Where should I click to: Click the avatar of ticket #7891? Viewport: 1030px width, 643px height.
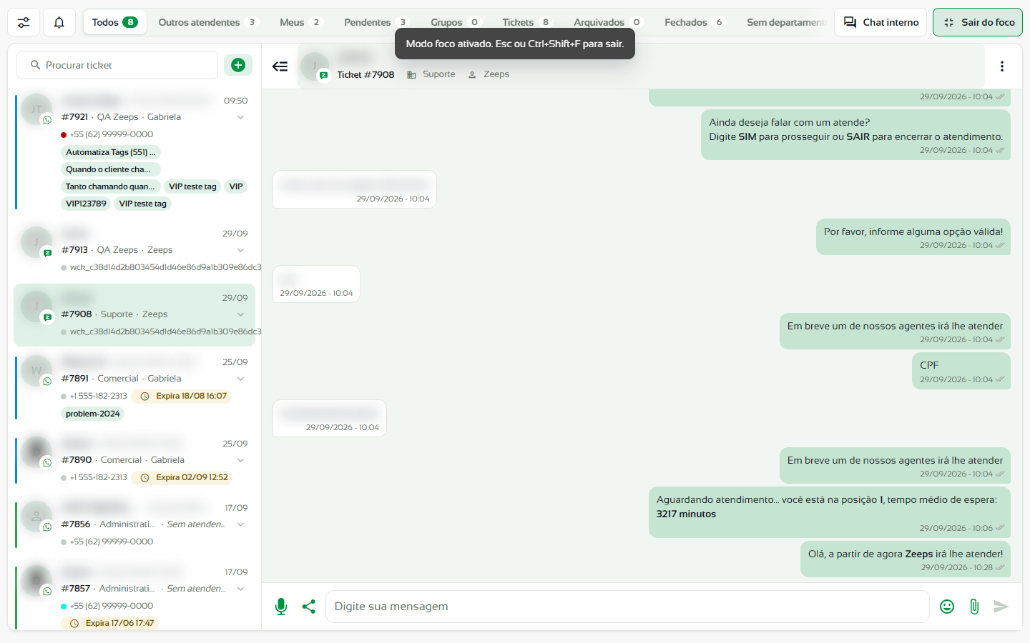coord(36,371)
